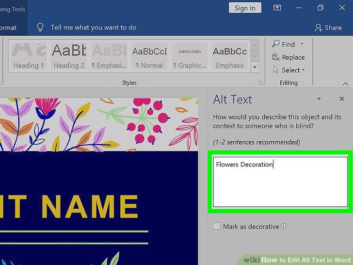This screenshot has height=265, width=353.
Task: Collapse the ribbon with the chevron
Action: coord(345,84)
